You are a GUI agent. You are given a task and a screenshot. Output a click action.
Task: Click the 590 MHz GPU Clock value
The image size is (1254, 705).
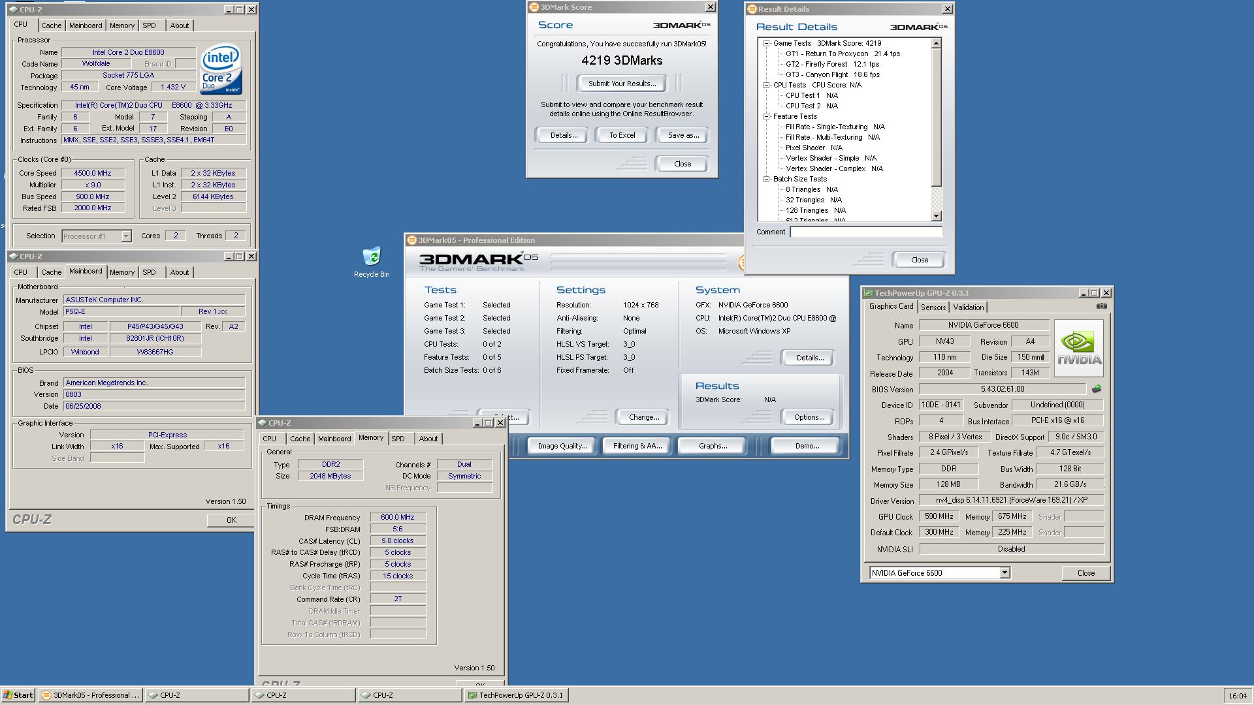(939, 516)
